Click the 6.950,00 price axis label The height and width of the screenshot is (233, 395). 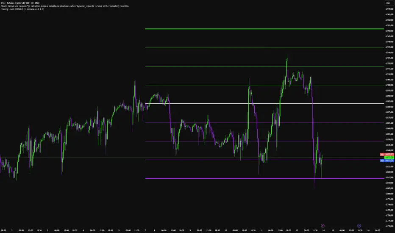click(389, 31)
